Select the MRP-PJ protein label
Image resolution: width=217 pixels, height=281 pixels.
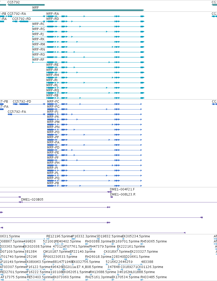[53, 112]
